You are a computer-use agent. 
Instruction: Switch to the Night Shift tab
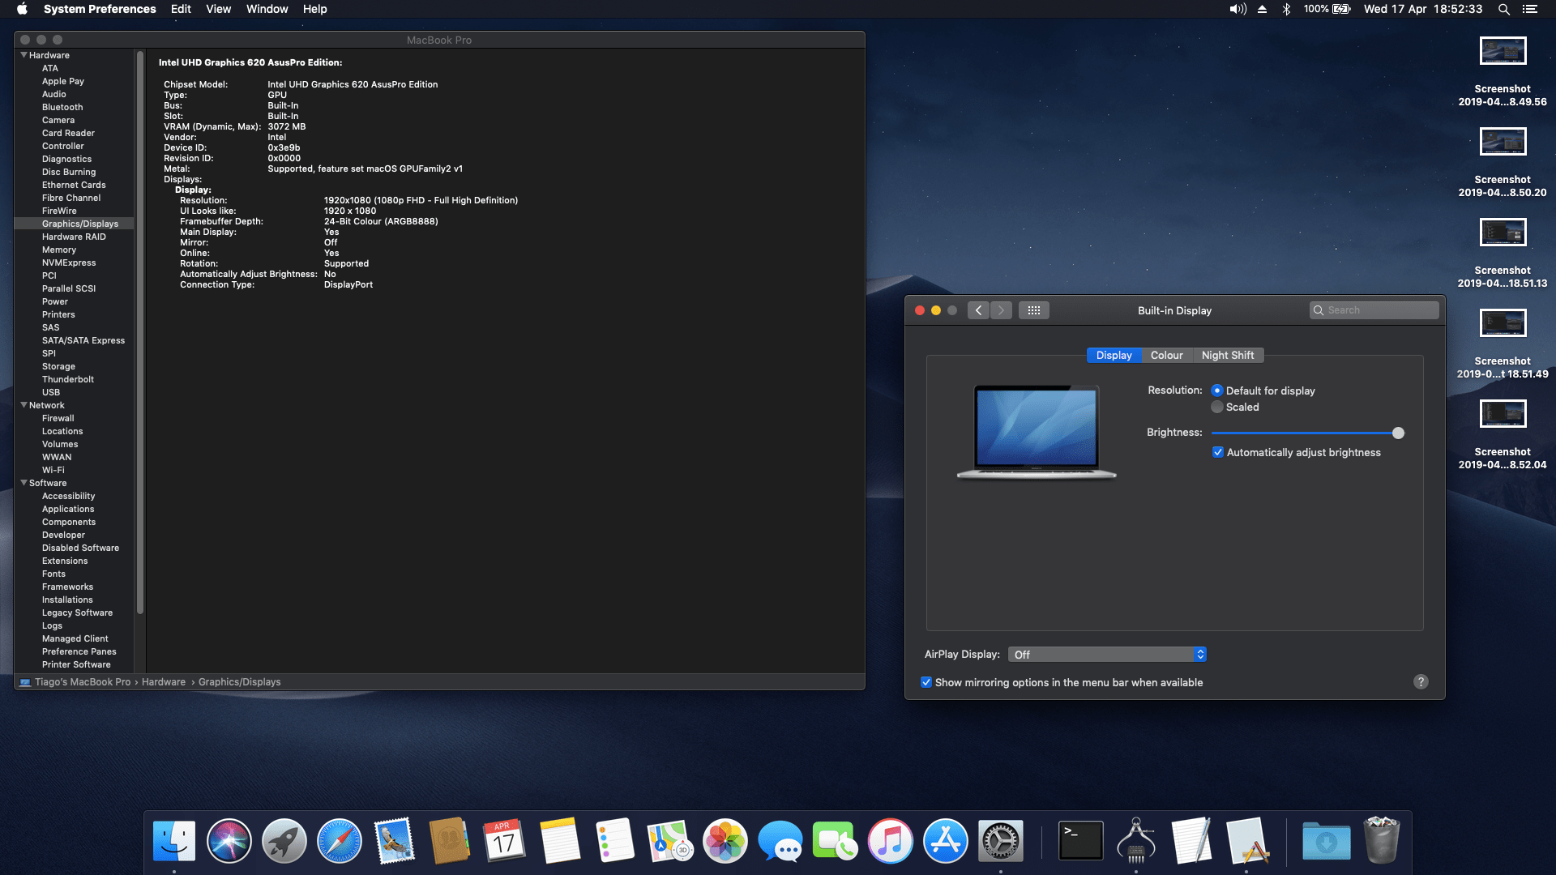[x=1227, y=356]
